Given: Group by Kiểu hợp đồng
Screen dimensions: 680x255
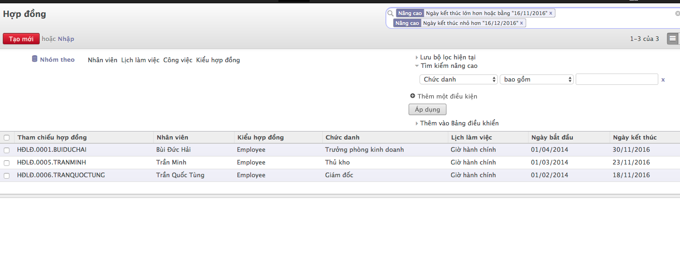Looking at the screenshot, I should point(218,60).
